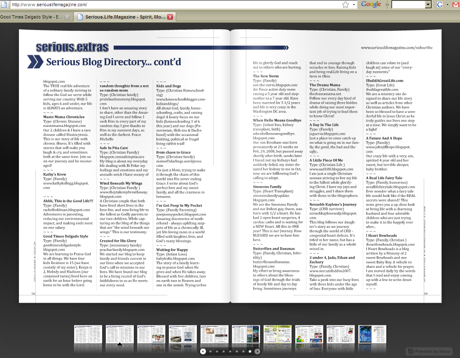Image resolution: width=460 pixels, height=358 pixels.
Task: Open the first page-spread thumbnail
Action: click(88, 334)
